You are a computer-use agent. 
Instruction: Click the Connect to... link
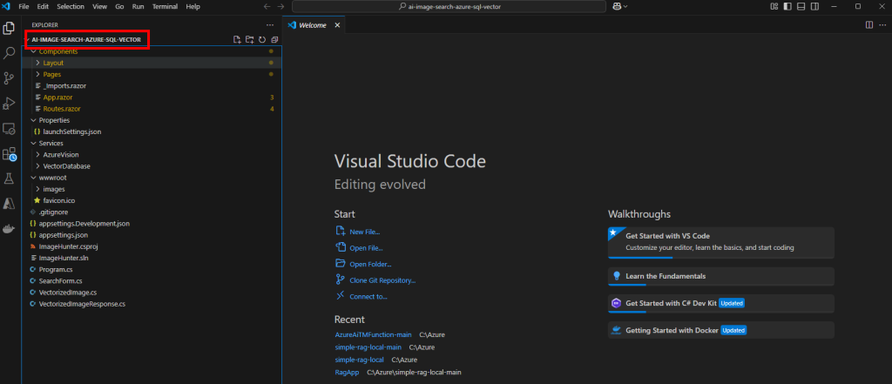point(368,296)
